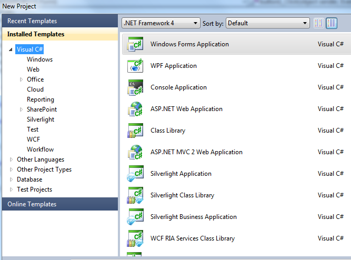351x260 pixels.
Task: Select the ASP.NET MVC 2 Web Application icon
Action: coord(135,153)
